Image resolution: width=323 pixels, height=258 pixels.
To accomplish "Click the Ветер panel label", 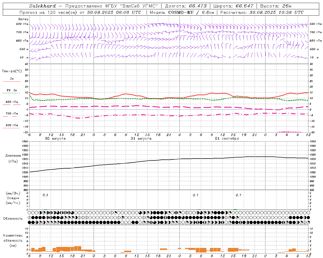I will pyautogui.click(x=23, y=19).
